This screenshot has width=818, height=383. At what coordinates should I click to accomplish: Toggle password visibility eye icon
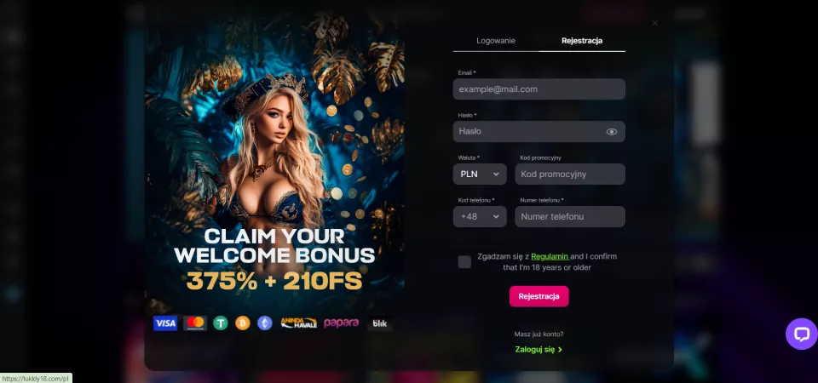(612, 132)
